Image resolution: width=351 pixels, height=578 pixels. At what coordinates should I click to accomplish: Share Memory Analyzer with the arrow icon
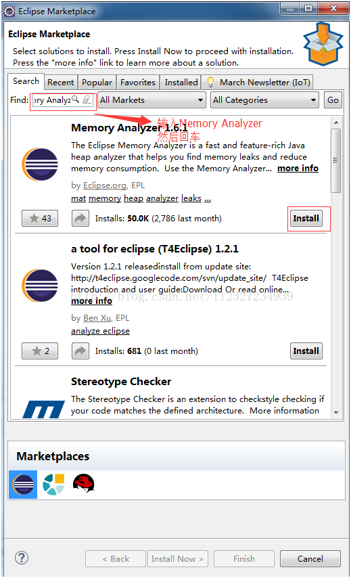point(80,218)
